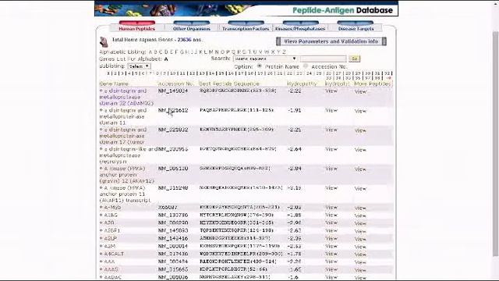Click the Go search button

click(x=354, y=59)
